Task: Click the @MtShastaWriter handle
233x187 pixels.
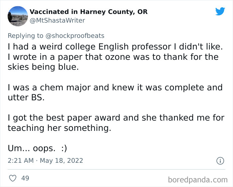Action: (57, 21)
